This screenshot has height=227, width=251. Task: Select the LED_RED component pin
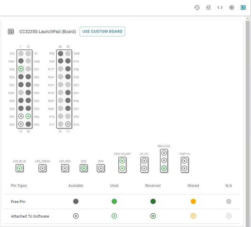click(65, 168)
